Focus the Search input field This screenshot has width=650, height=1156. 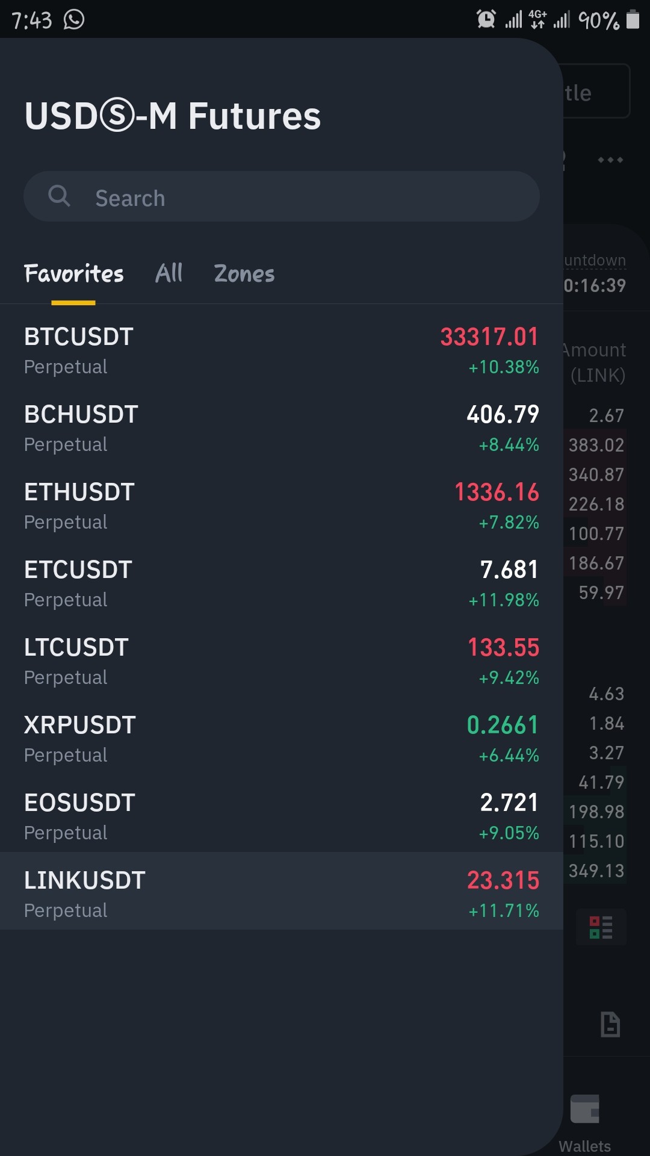coord(282,196)
